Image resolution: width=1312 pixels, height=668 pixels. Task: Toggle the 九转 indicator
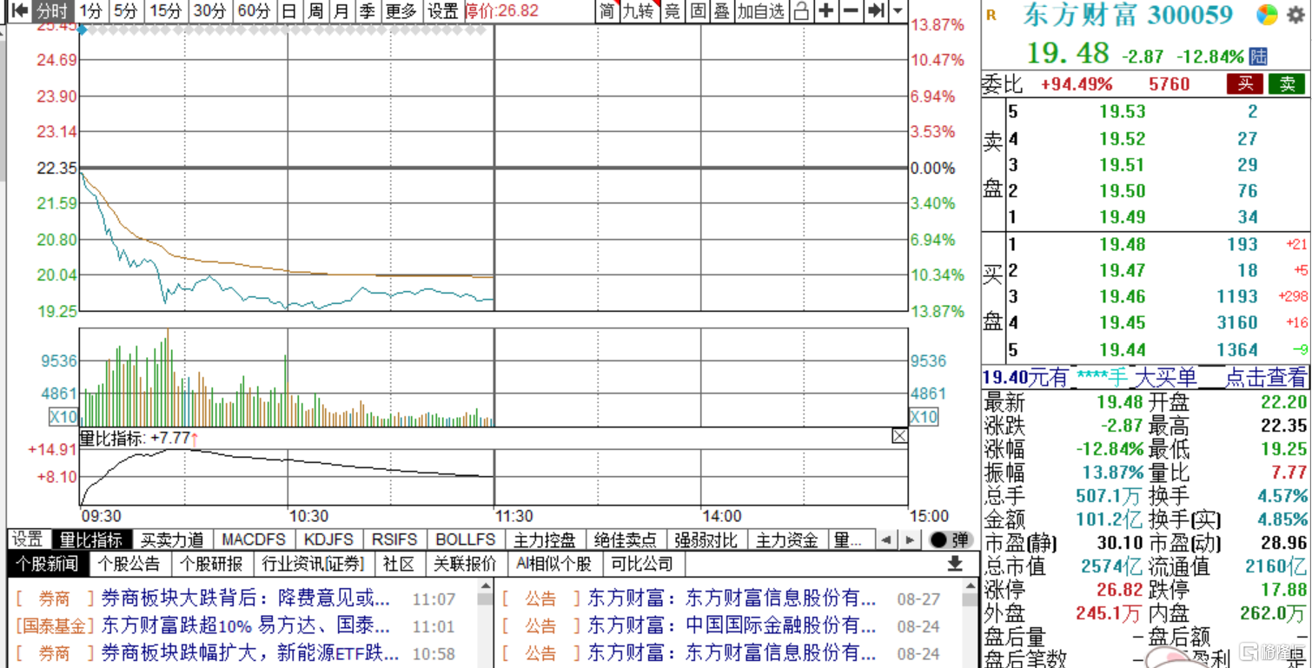[x=639, y=11]
